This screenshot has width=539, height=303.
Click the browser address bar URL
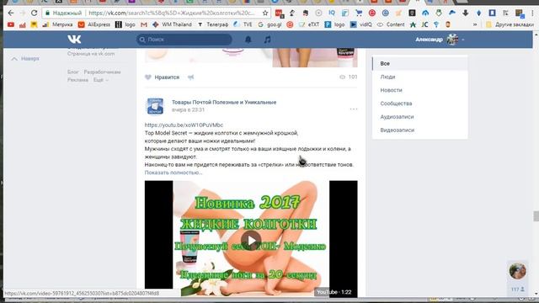(172, 13)
